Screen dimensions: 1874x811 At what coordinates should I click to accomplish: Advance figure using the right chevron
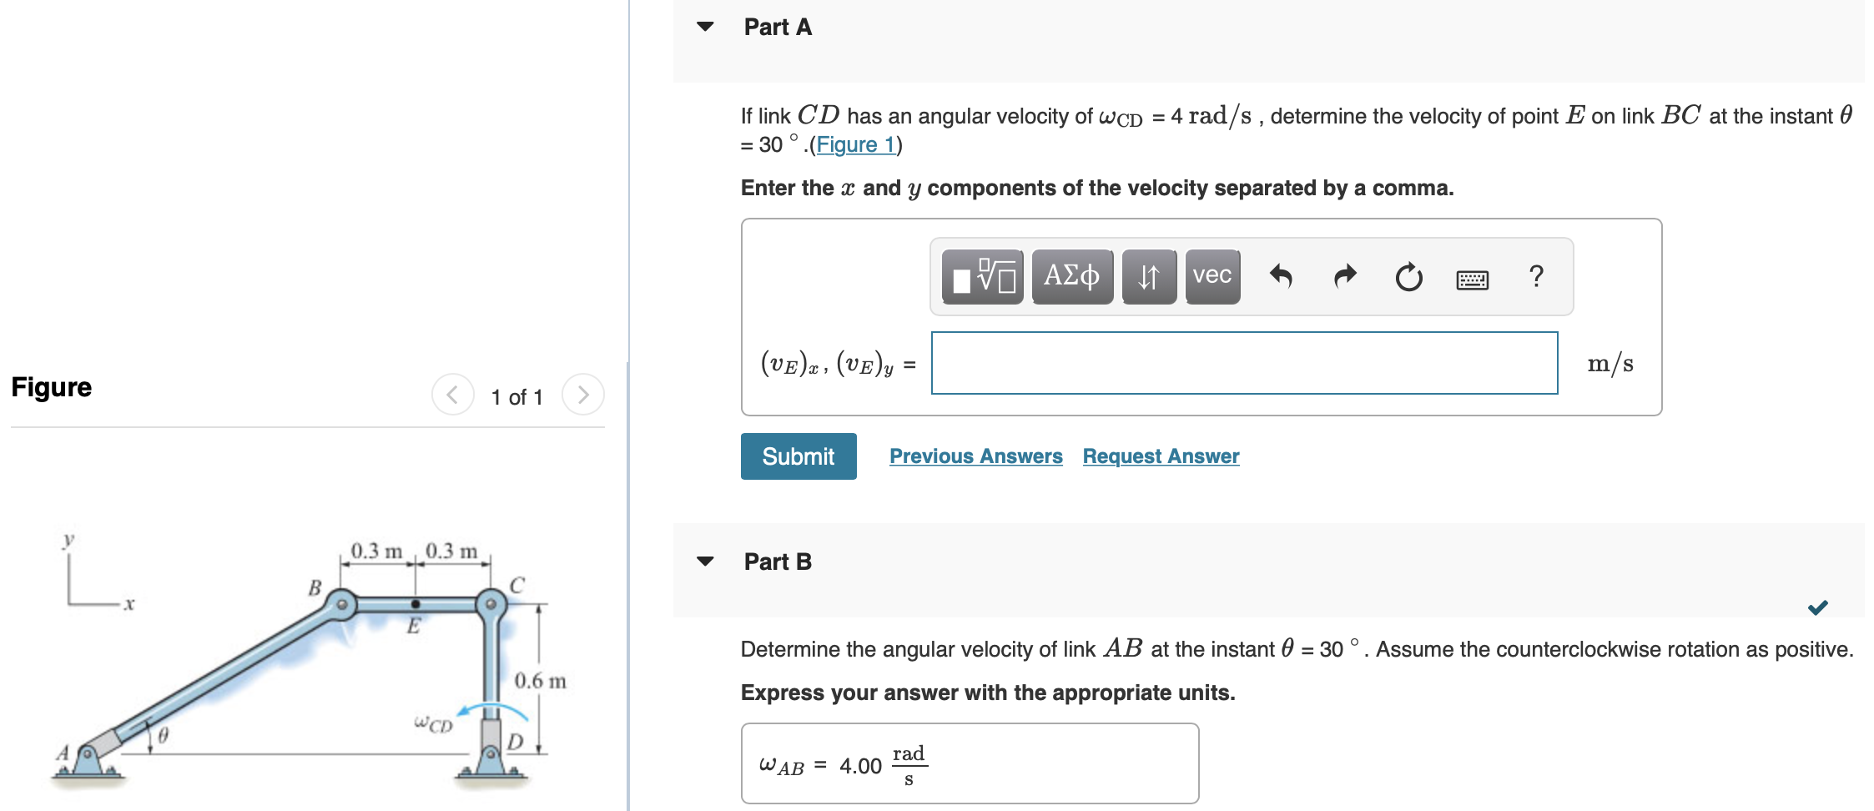pos(583,395)
